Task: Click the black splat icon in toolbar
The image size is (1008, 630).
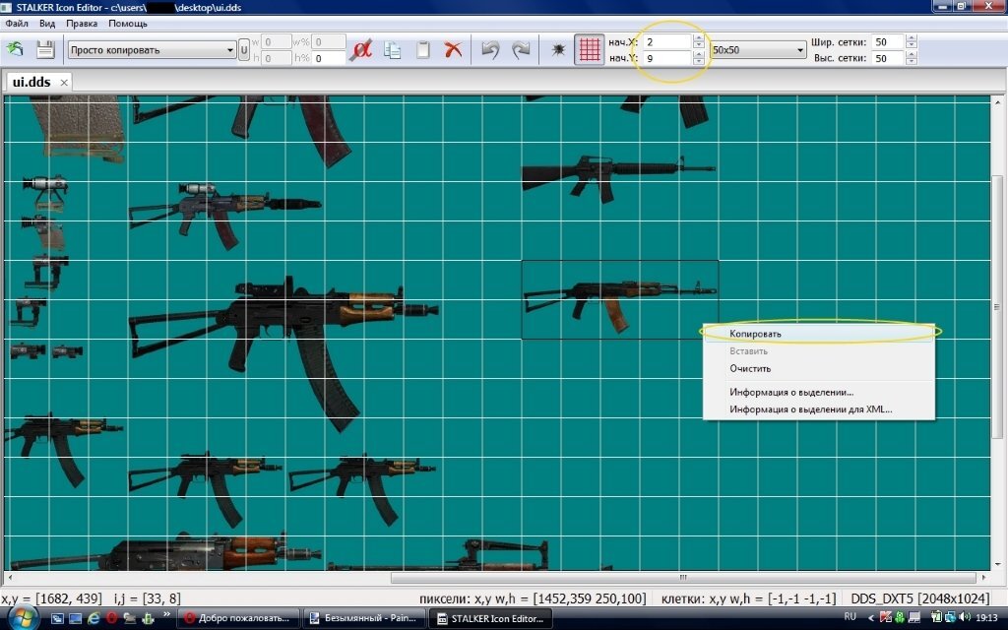Action: [558, 50]
